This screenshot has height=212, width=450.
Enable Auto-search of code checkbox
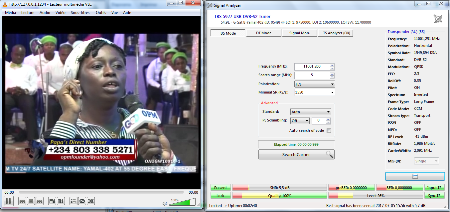click(329, 130)
